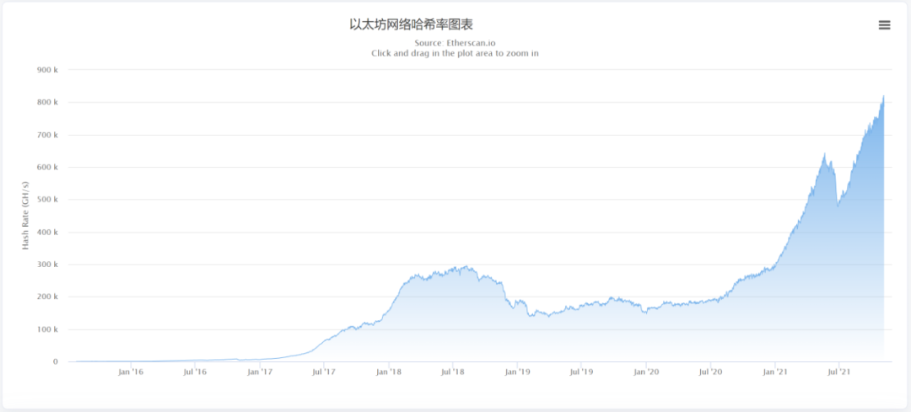Click the Jan '16 x-axis label
This screenshot has height=412, width=911.
[x=131, y=372]
